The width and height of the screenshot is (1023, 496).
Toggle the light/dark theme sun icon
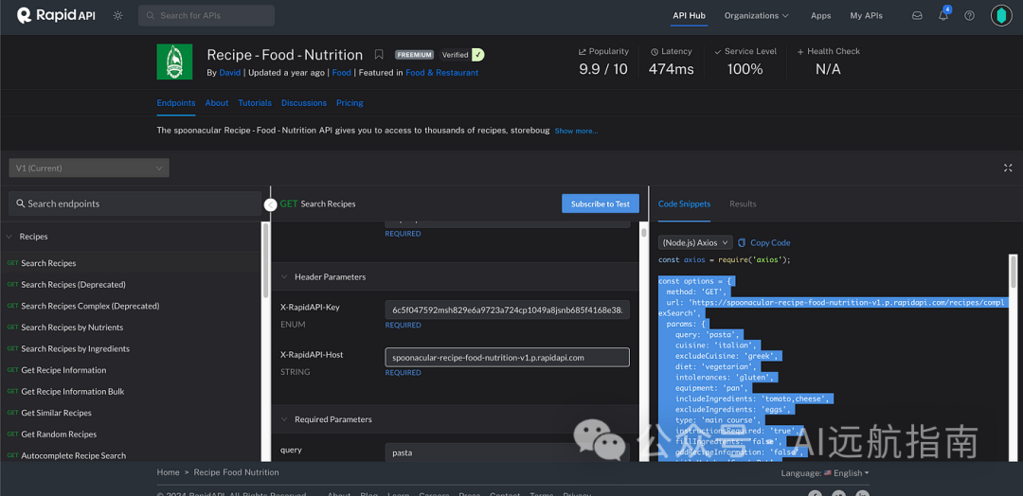pos(117,16)
